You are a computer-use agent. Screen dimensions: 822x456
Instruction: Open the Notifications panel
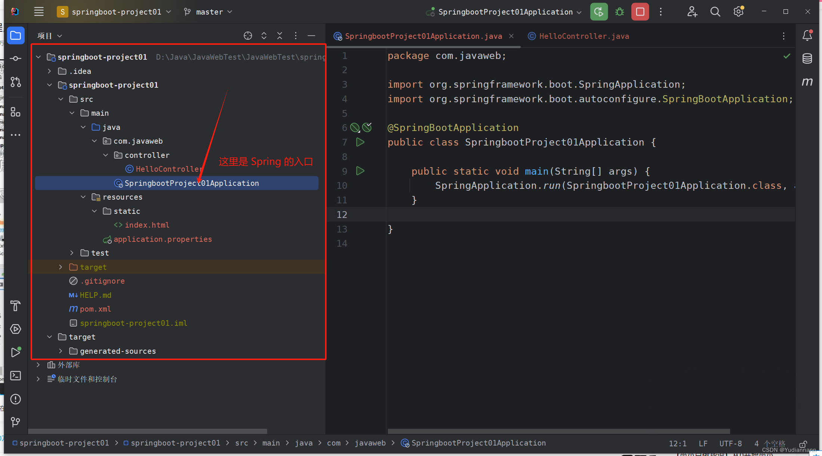pyautogui.click(x=807, y=35)
